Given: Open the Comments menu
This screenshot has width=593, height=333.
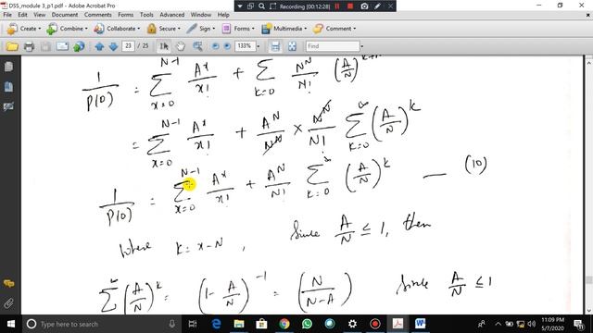Looking at the screenshot, I should click(98, 15).
